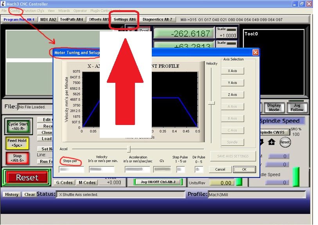The image size is (318, 225).
Task: Click the round spindle Reset button
Action: [285, 142]
